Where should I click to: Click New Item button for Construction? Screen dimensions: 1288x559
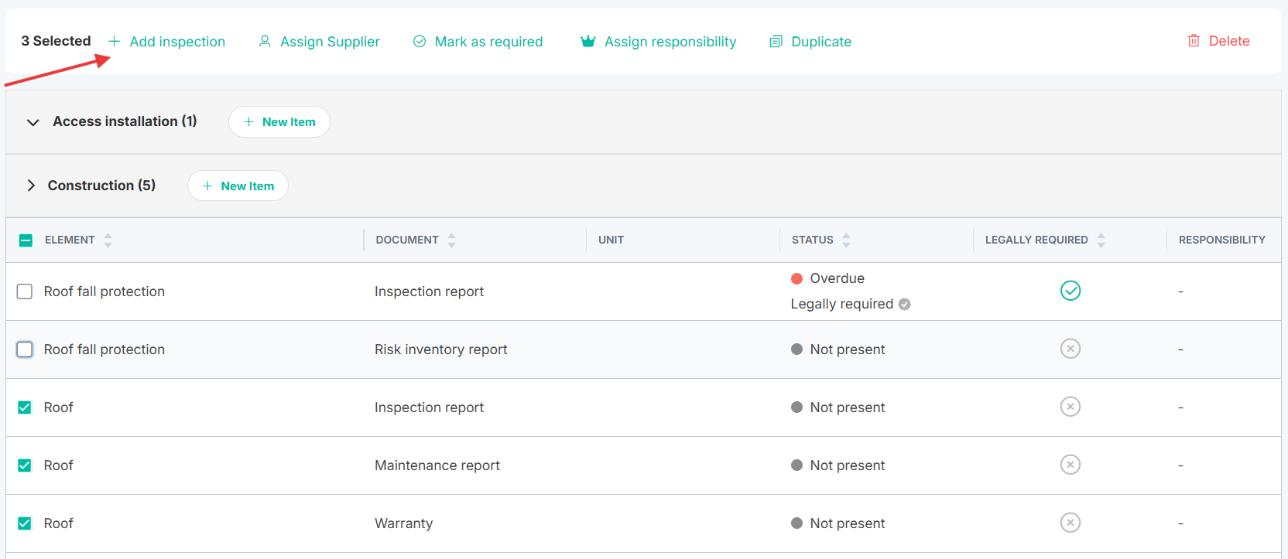coord(238,186)
